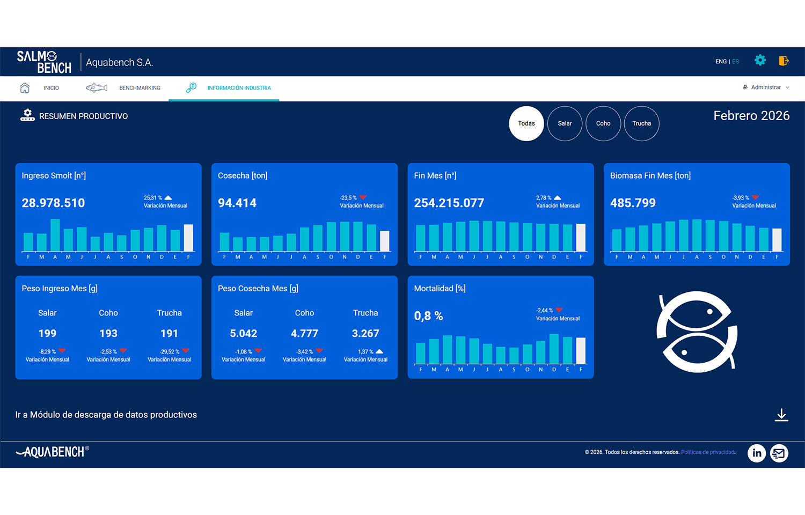Select the Coho species filter
This screenshot has height=515, width=805.
pos(603,123)
